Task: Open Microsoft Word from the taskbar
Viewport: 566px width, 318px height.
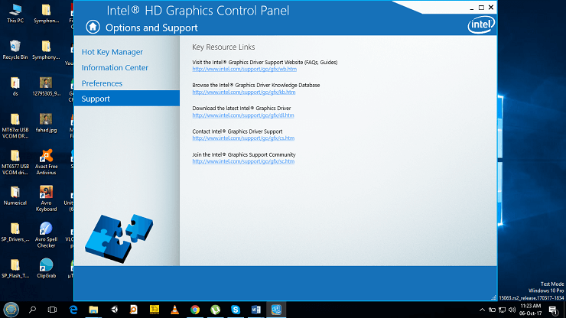Action: (256, 310)
